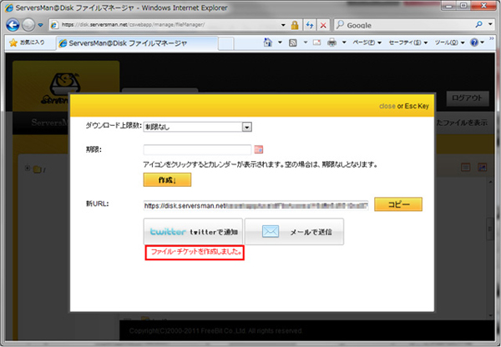The height and width of the screenshot is (347, 501).
Task: Click the security padlock icon
Action: 295,25
